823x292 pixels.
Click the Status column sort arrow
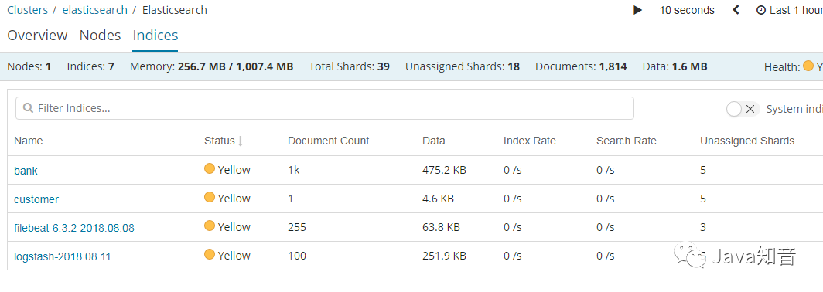(241, 141)
